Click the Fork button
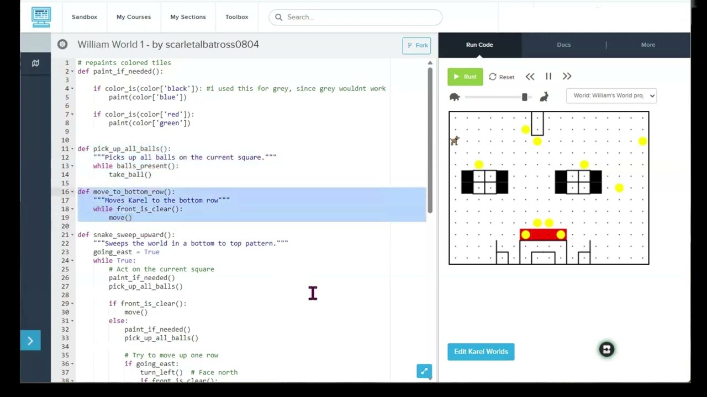This screenshot has width=707, height=397. click(416, 45)
